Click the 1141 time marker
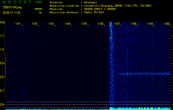Viewport: 173px width, 110px height. pyautogui.click(x=18, y=24)
